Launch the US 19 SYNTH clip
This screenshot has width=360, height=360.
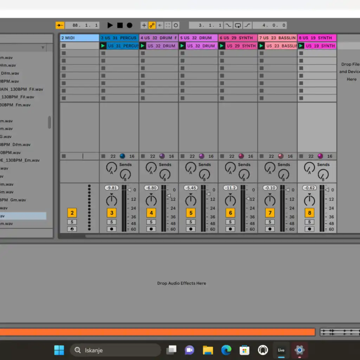[x=301, y=46]
